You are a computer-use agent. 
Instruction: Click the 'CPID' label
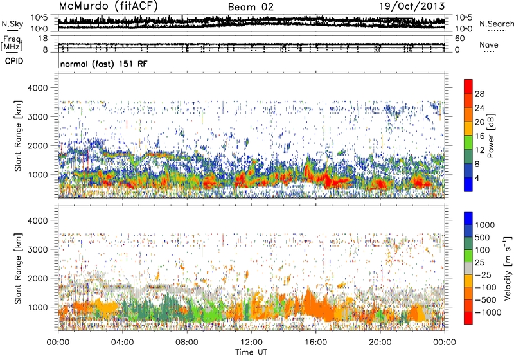[x=14, y=61]
